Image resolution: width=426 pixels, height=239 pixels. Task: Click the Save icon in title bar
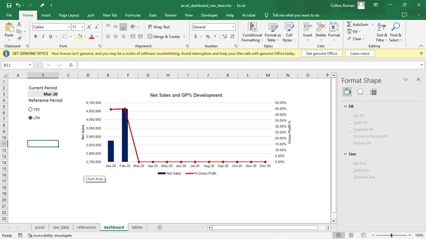[x=9, y=5]
